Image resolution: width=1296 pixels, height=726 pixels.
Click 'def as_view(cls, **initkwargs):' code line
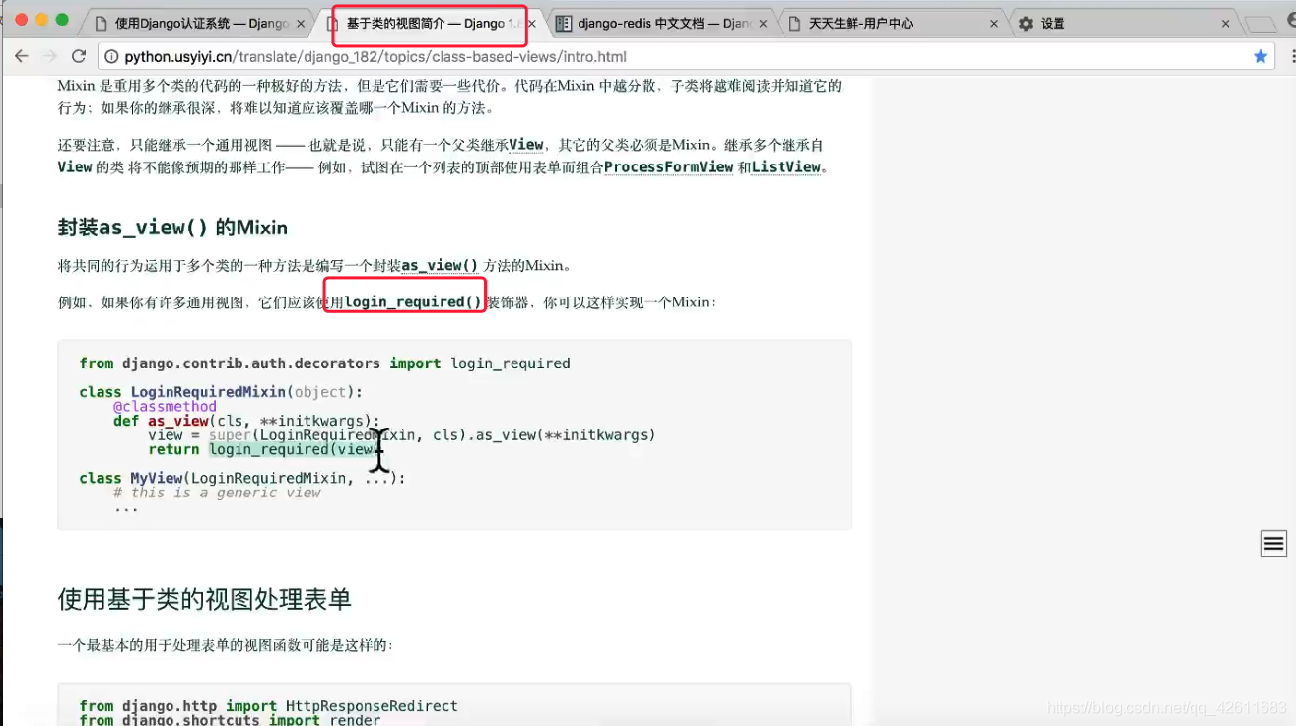pos(246,421)
